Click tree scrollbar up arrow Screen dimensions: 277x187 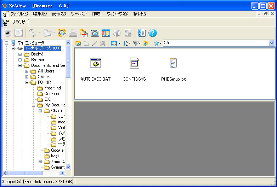coord(68,43)
